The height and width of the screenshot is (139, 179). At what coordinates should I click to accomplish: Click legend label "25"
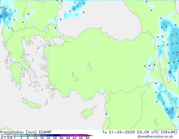point(55,138)
